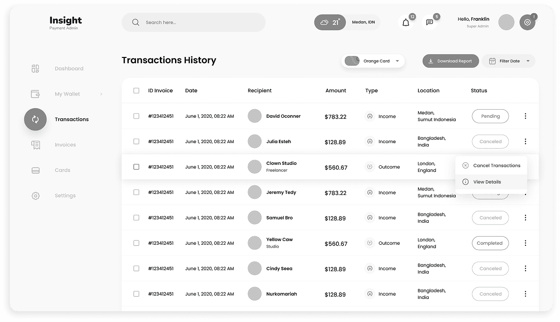Open the notifications bell icon

[x=405, y=22]
